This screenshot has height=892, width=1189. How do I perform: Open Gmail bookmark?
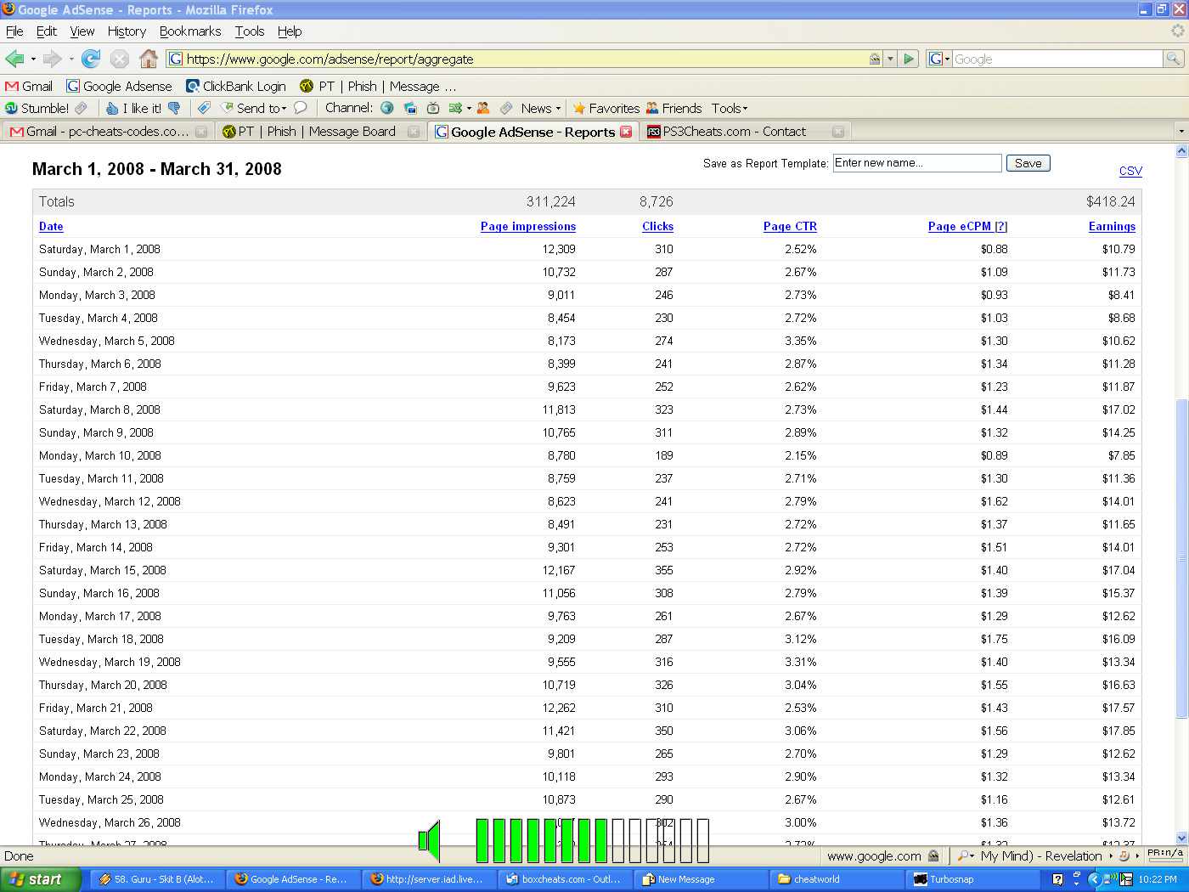coord(29,86)
